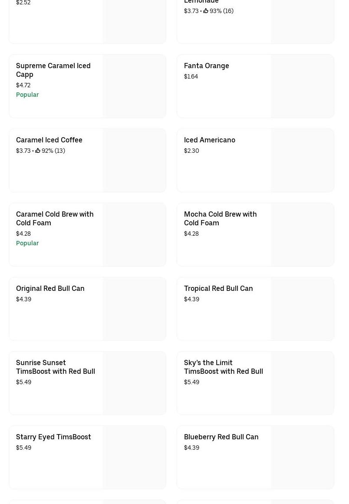Click the Blueberry Red Bull Can thumbnail
Screen dimensions: 349x504
pyautogui.click(x=302, y=457)
